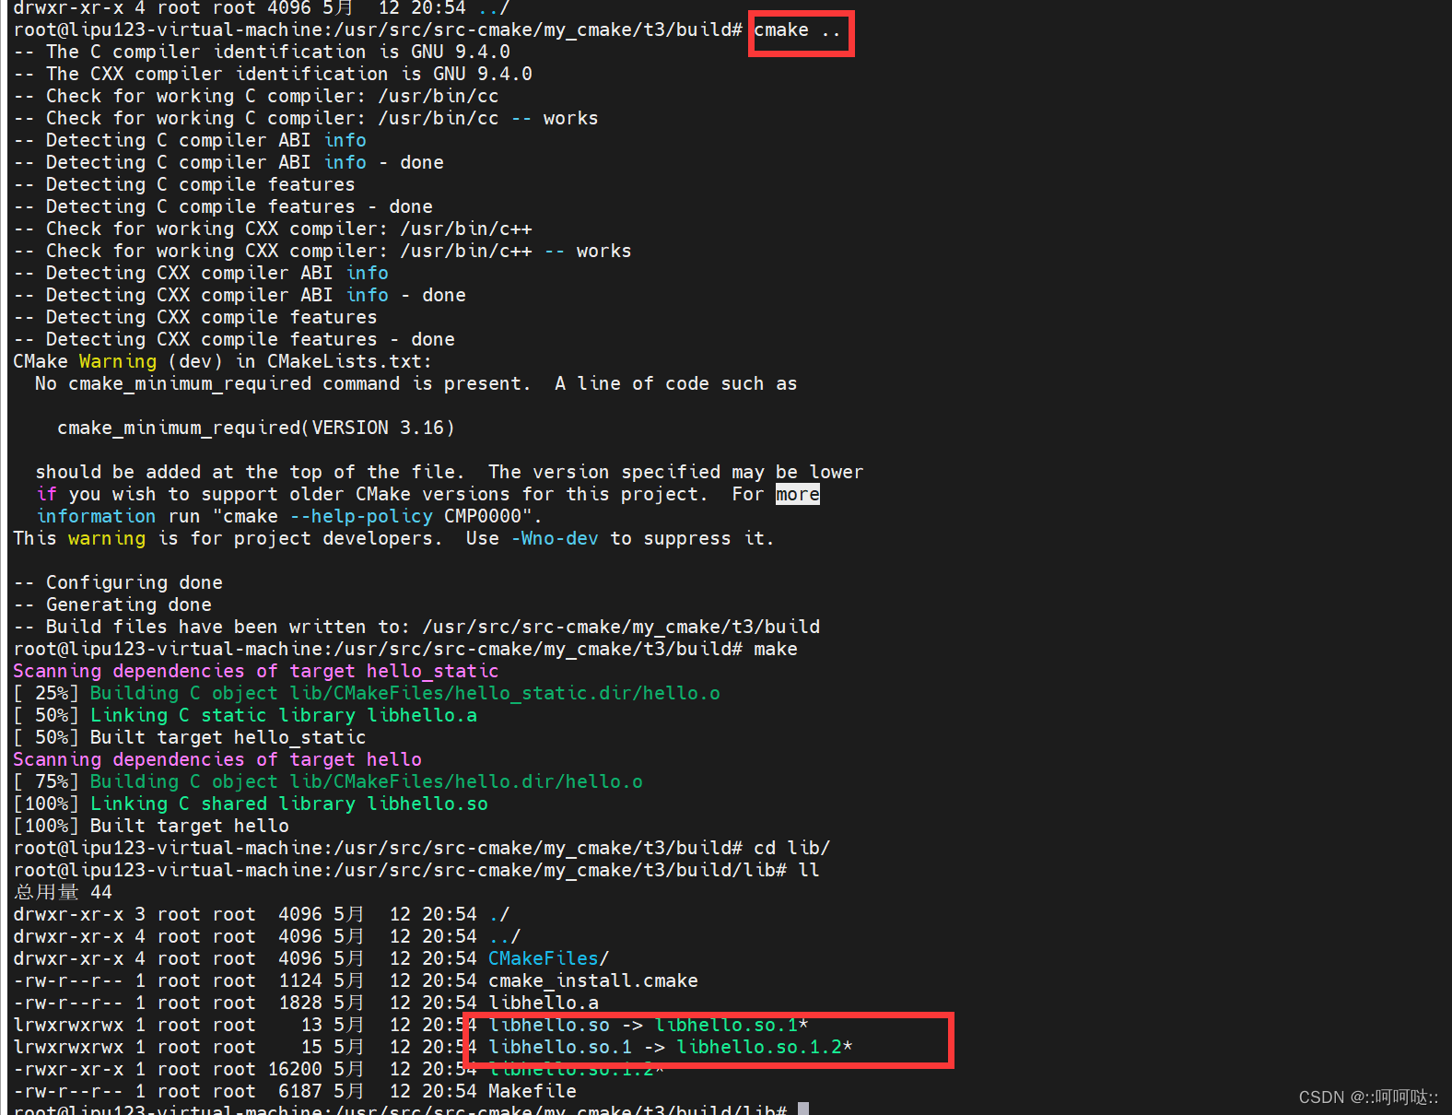This screenshot has height=1115, width=1452.
Task: Click 'libhello.so -> libhello.so.1' symlink entry
Action: (649, 1025)
